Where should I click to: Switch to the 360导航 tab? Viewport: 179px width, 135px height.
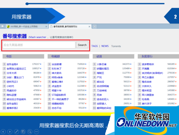pyautogui.click(x=27, y=27)
